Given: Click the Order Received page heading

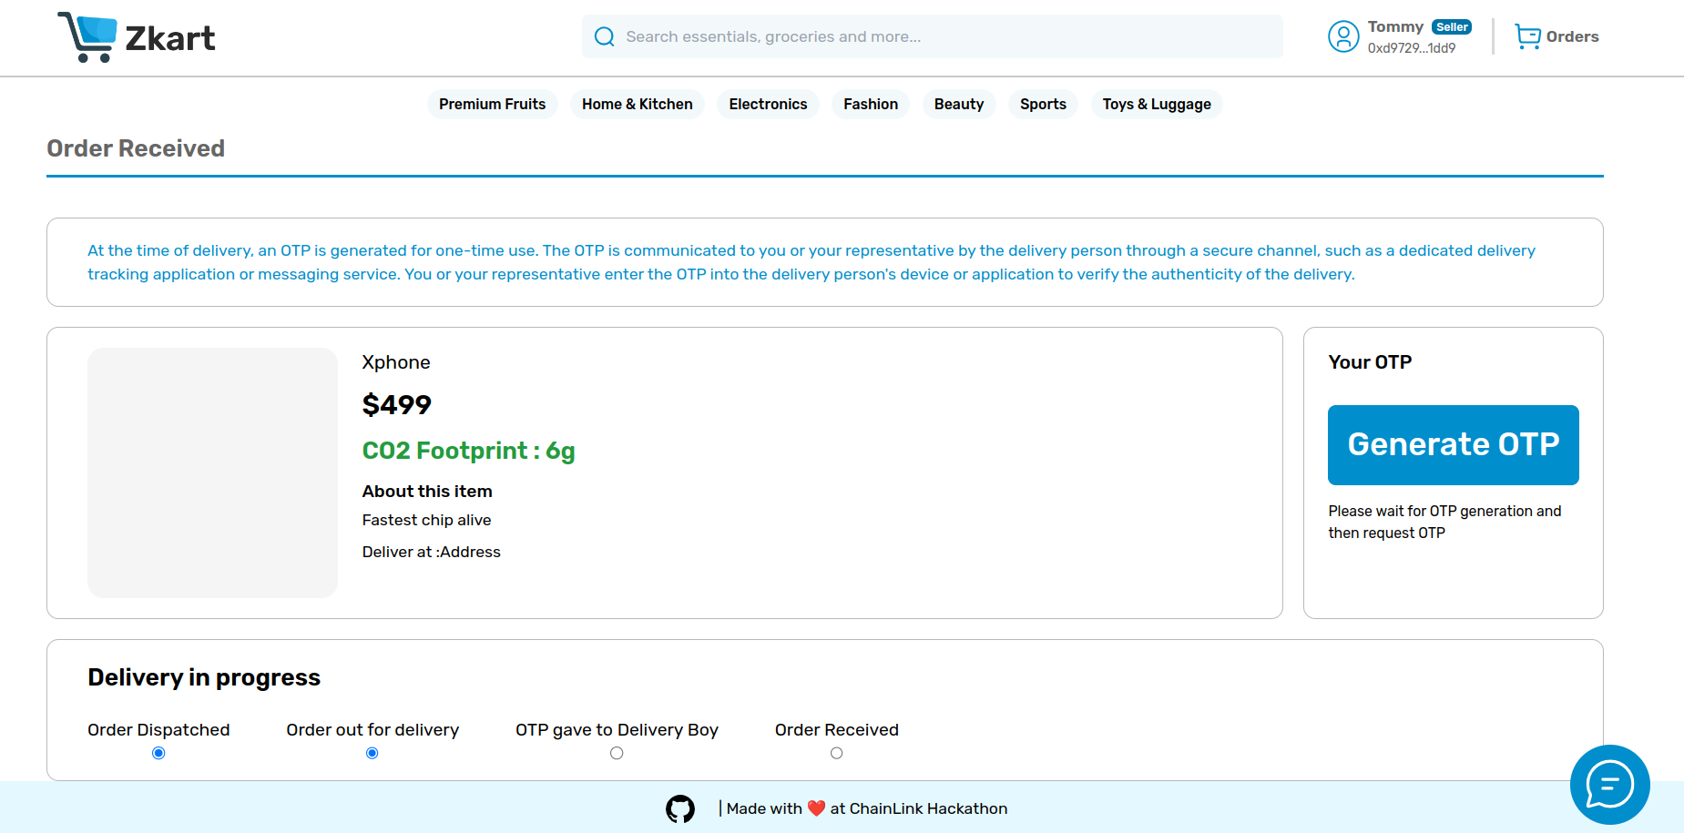Looking at the screenshot, I should [x=136, y=148].
